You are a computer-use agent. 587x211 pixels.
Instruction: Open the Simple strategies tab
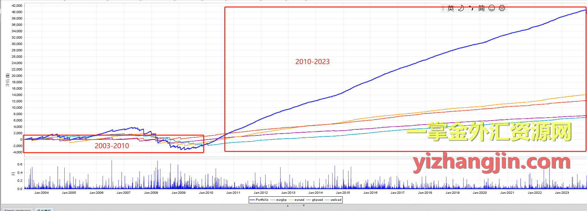tap(18, 209)
